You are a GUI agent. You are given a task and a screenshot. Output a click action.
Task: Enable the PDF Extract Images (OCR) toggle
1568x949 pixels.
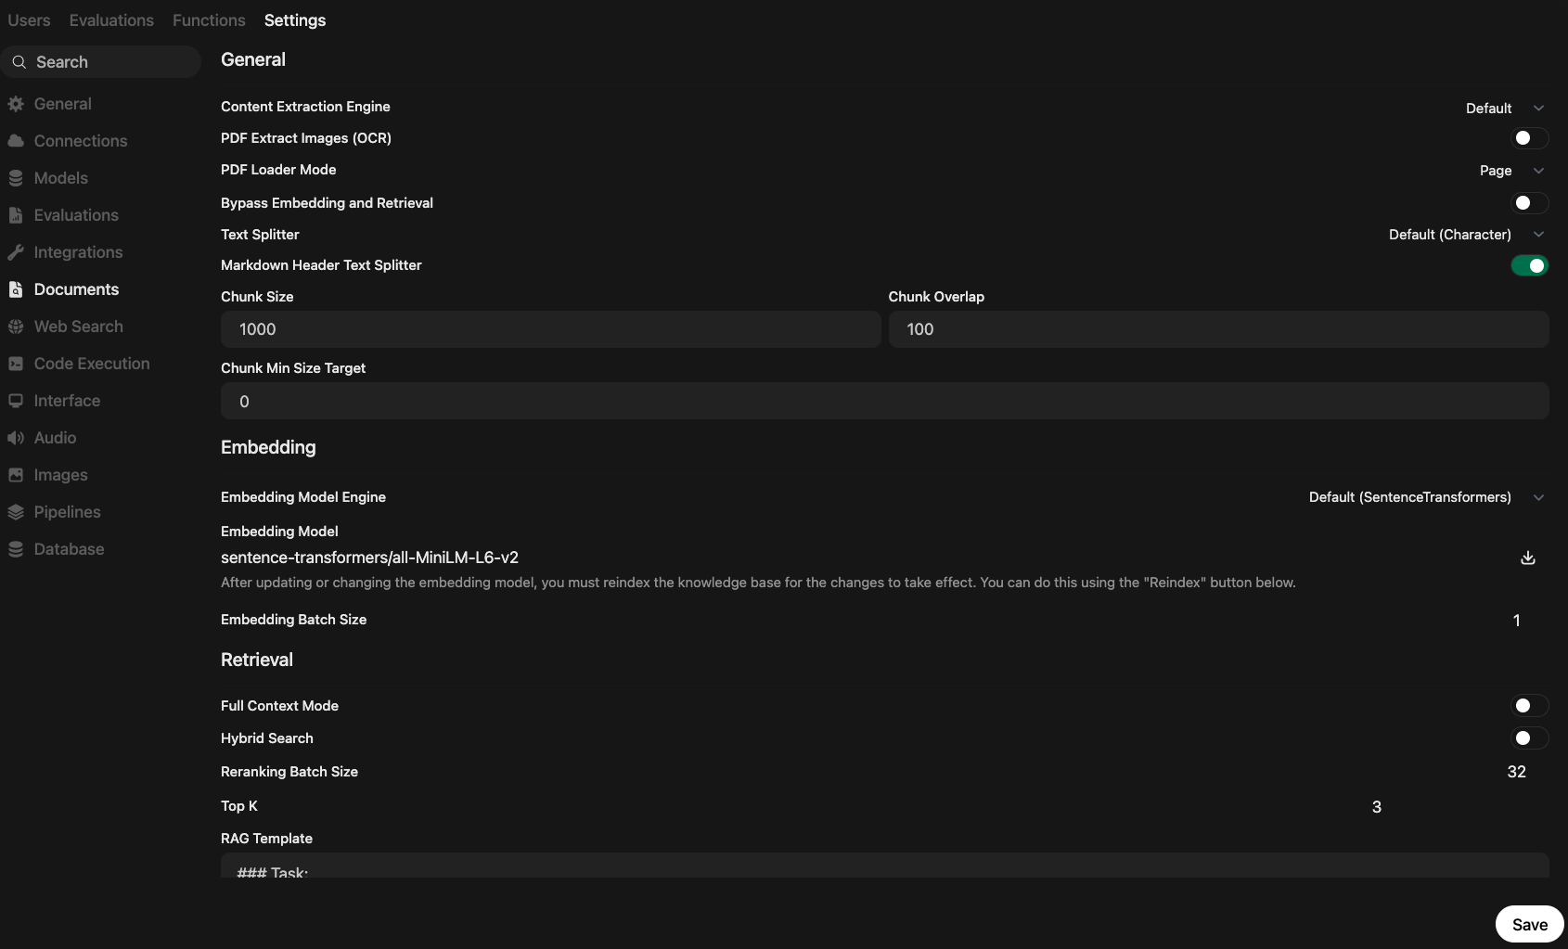pyautogui.click(x=1530, y=138)
